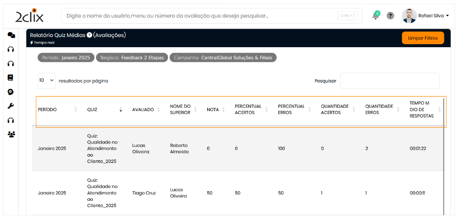459x221 pixels.
Task: Open the Rafael Silva user dropdown arrow
Action: tap(447, 16)
